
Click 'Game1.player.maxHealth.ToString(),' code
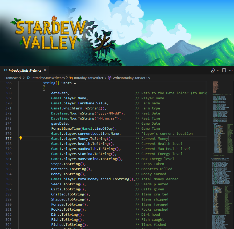tap(86, 149)
